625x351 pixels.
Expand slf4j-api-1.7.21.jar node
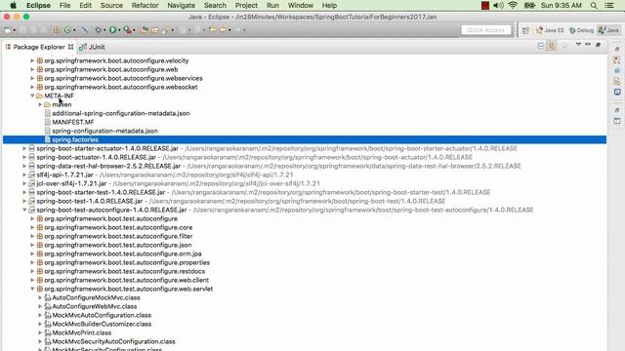pyautogui.click(x=24, y=175)
